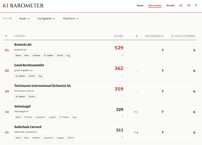Click Bratschi's Genève city tag
The image size is (202, 145).
pyautogui.click(x=36, y=55)
